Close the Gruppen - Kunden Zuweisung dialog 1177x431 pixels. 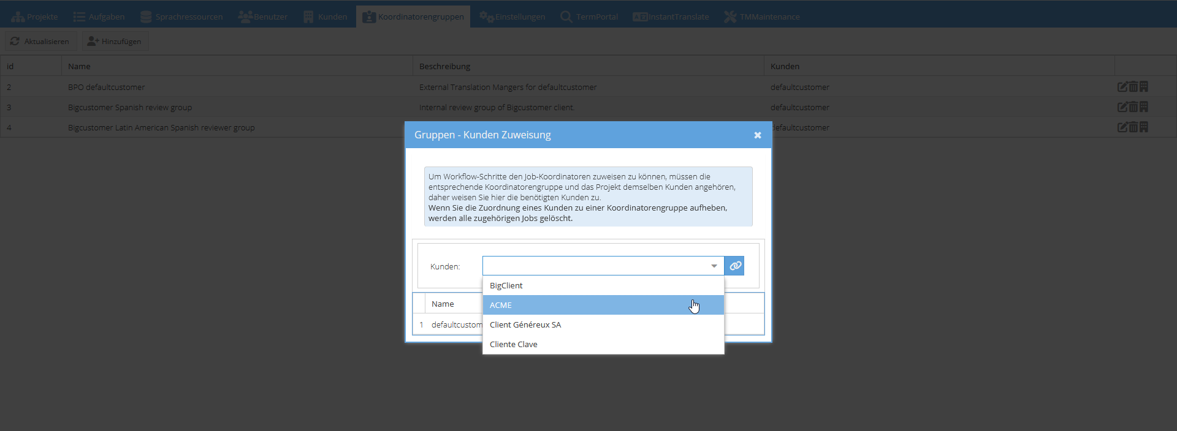757,135
